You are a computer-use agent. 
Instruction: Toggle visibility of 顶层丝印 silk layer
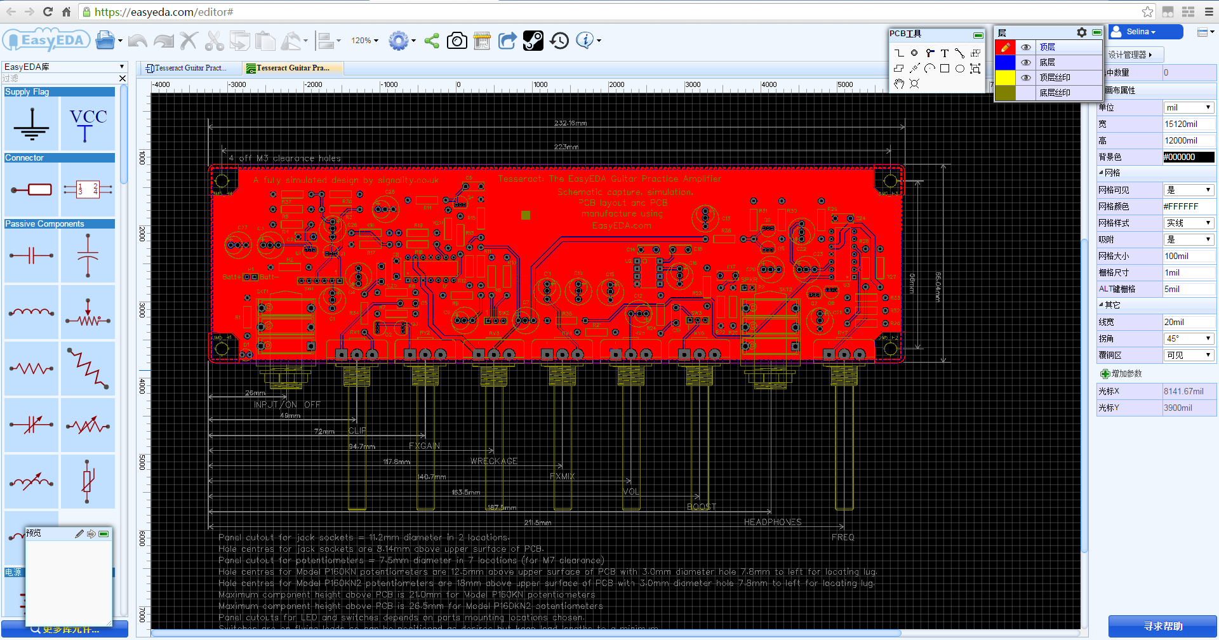[x=1025, y=78]
